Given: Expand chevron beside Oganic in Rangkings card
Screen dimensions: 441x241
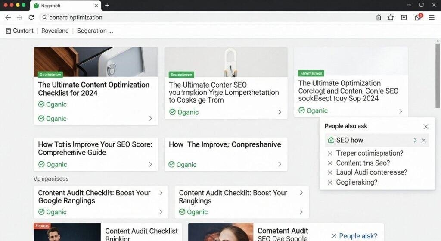Looking at the screenshot, I should click(301, 212).
